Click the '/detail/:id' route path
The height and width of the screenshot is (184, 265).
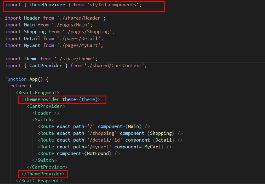coord(105,140)
